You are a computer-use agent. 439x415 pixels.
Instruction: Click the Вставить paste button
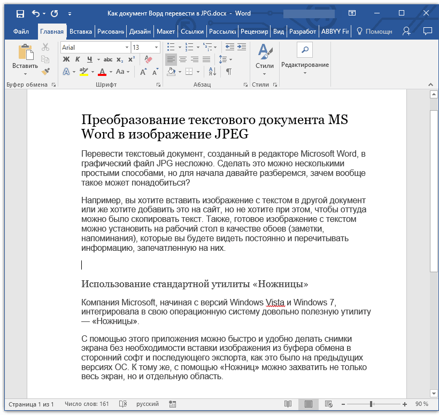[25, 60]
